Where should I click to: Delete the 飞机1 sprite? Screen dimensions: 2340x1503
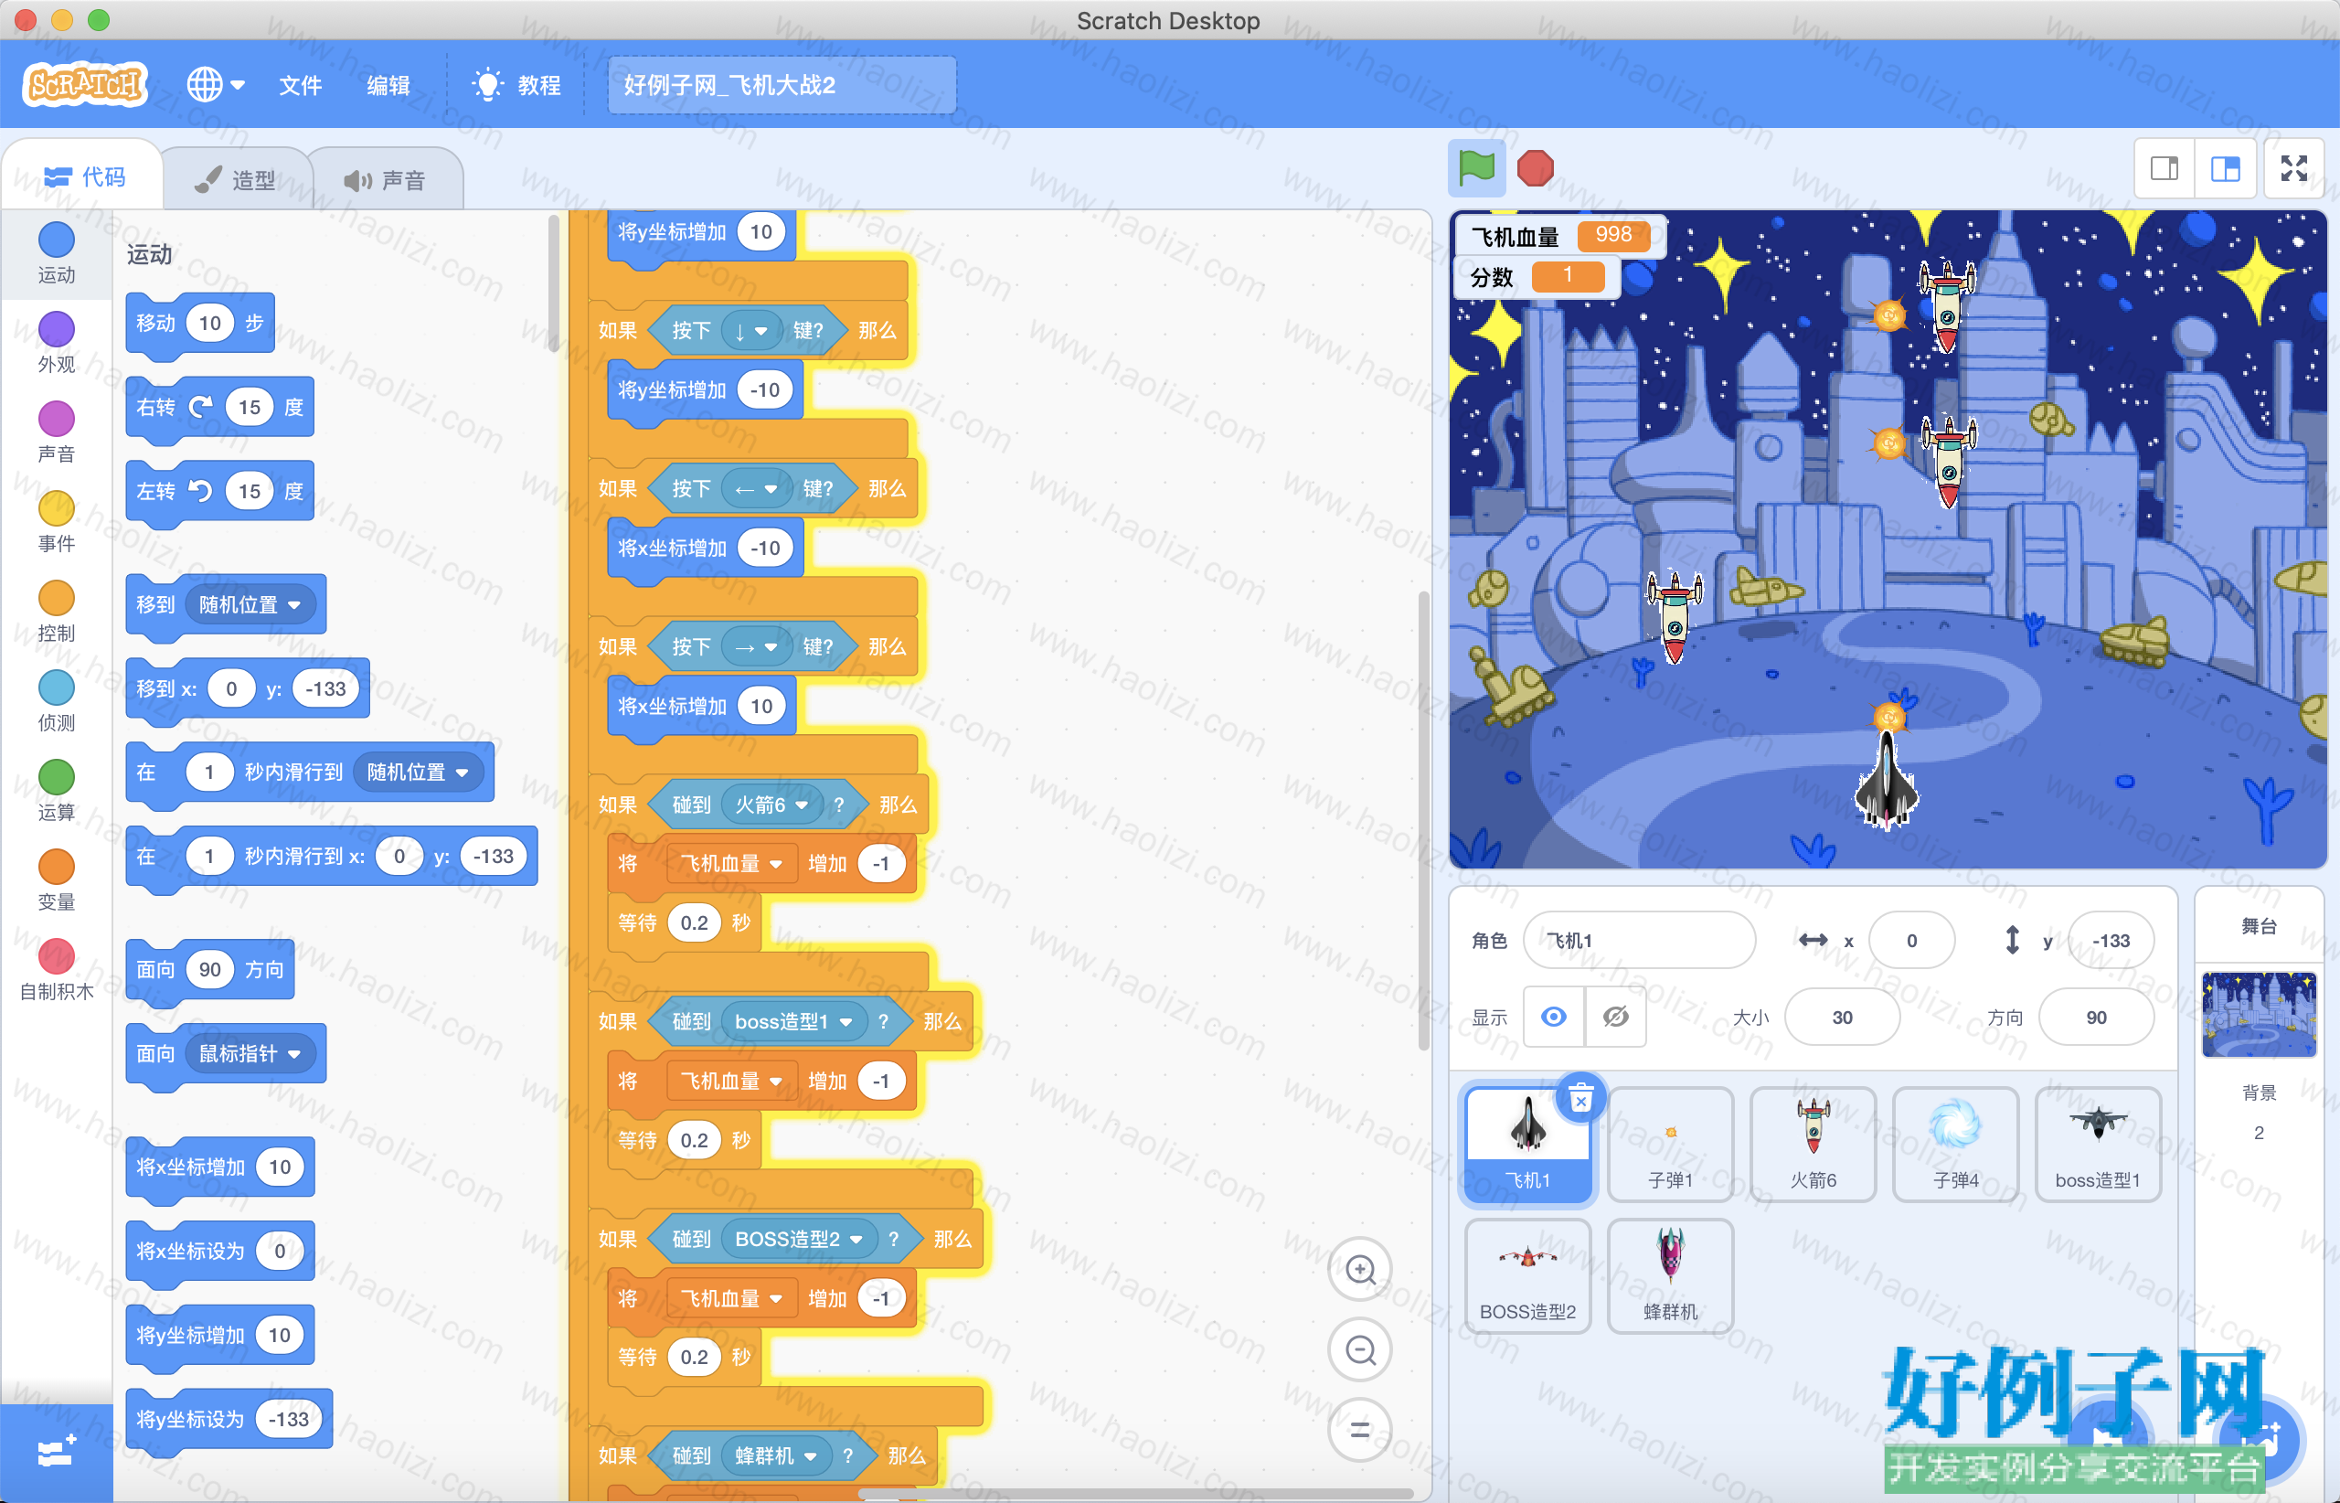tap(1580, 1099)
